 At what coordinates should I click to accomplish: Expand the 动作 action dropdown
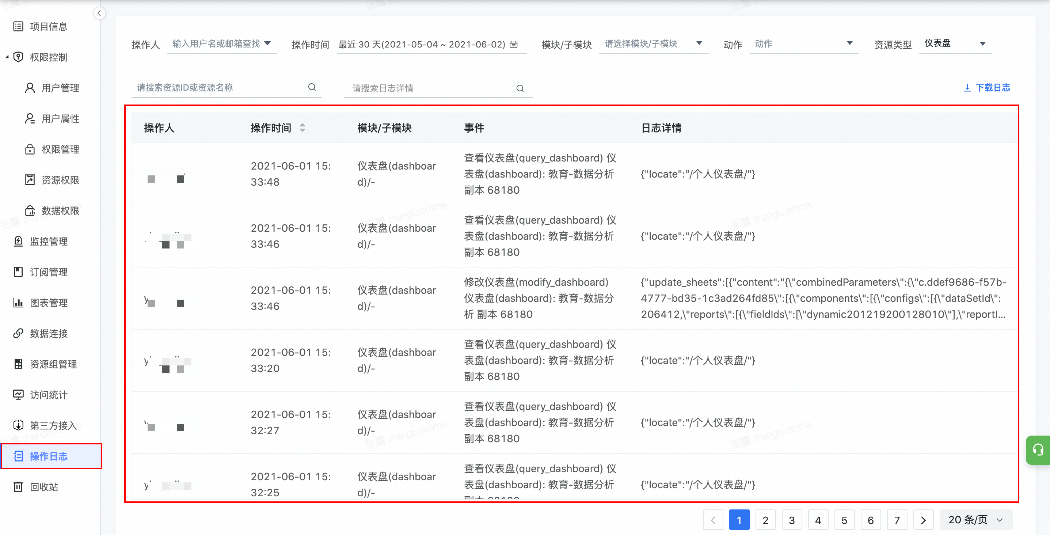[x=803, y=43]
